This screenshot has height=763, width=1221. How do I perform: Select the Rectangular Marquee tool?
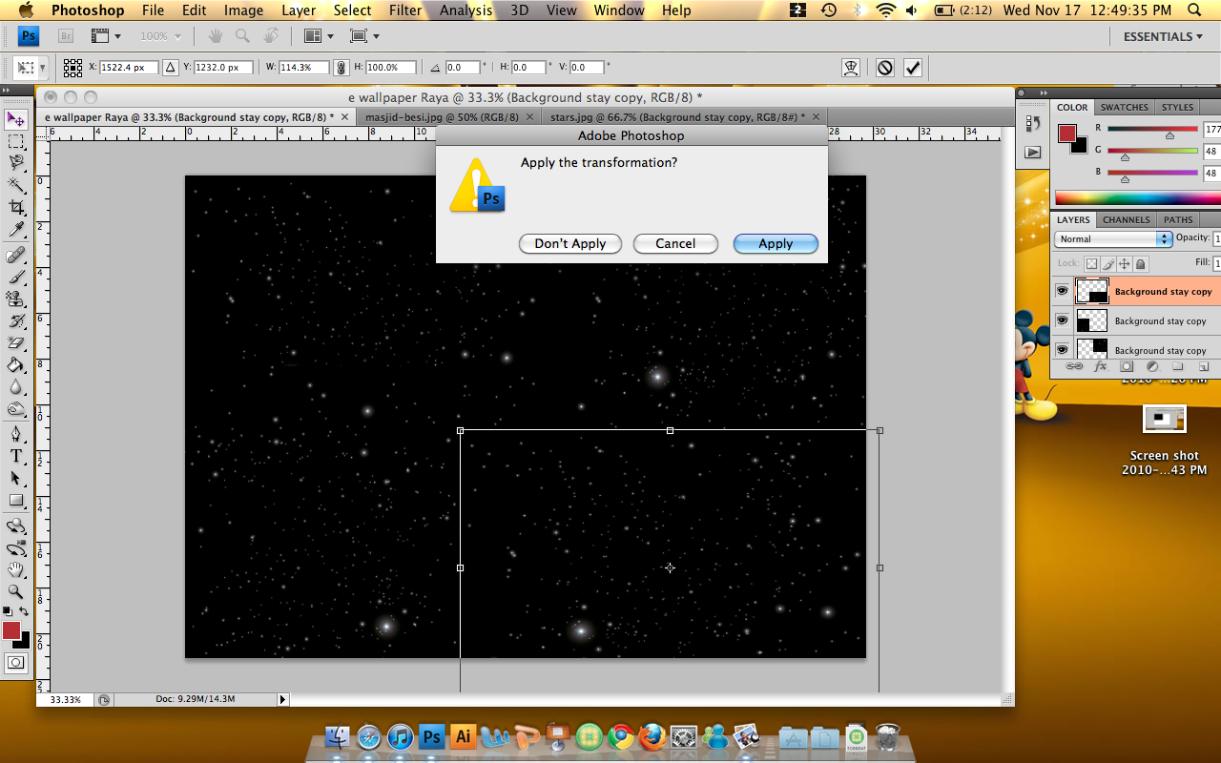(x=16, y=141)
